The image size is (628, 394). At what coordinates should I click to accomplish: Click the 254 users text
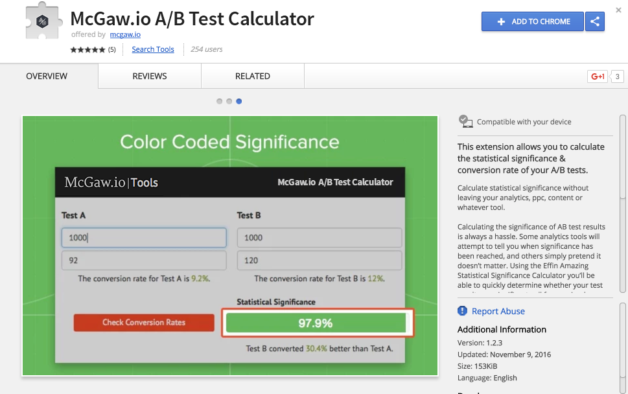click(206, 49)
